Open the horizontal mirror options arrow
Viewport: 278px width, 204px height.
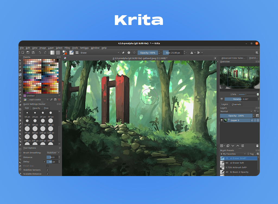(x=195, y=52)
